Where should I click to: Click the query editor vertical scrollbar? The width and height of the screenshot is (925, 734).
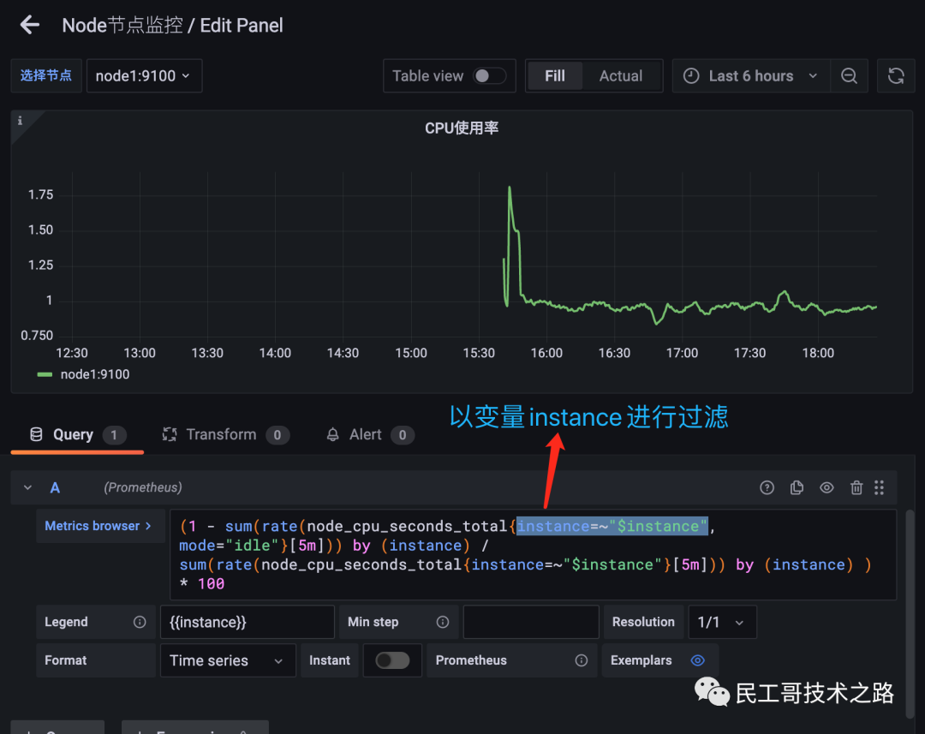point(910,613)
